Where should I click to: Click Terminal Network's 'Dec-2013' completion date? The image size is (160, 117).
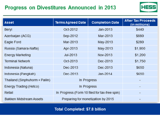pos(105,61)
